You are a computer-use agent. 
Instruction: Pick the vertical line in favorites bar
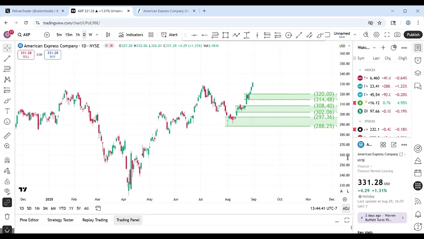click(257, 35)
